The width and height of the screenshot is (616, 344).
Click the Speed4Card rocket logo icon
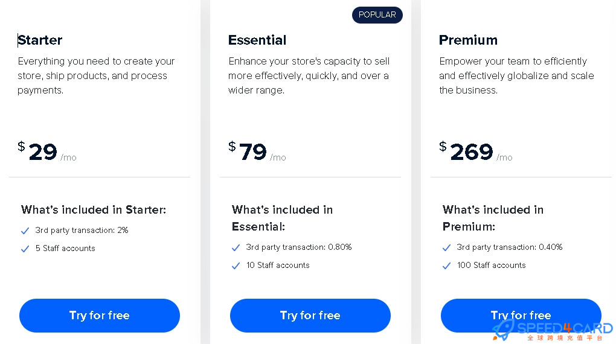pos(503,330)
